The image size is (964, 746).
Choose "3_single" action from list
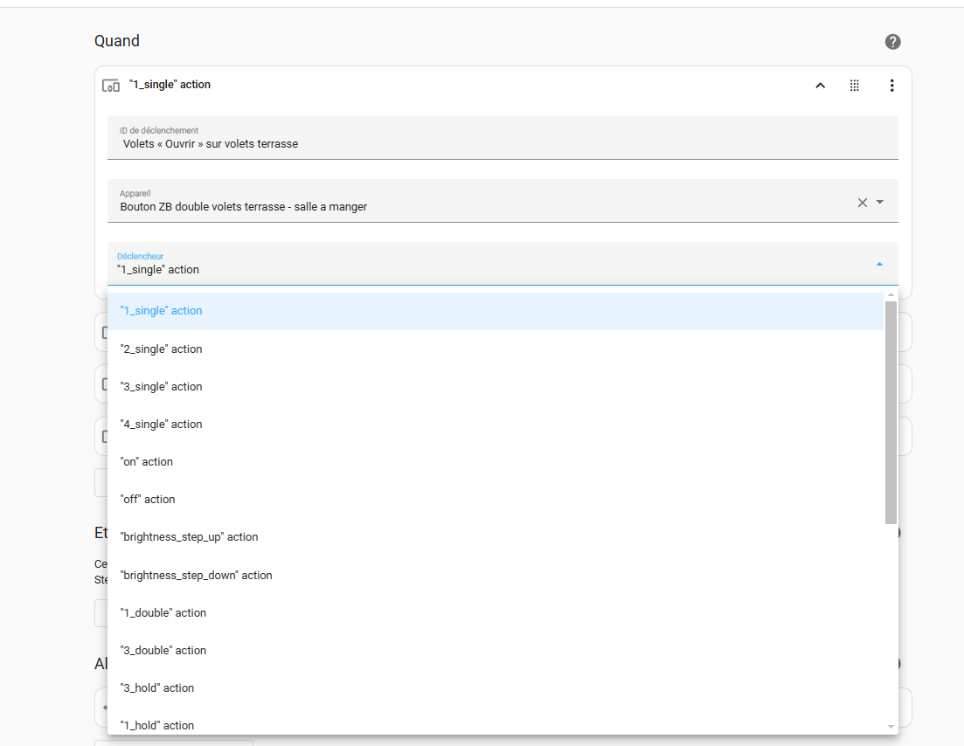pos(161,387)
